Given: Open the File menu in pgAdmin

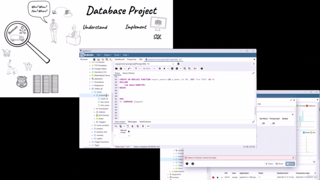Looking at the screenshot, I should (99, 55).
